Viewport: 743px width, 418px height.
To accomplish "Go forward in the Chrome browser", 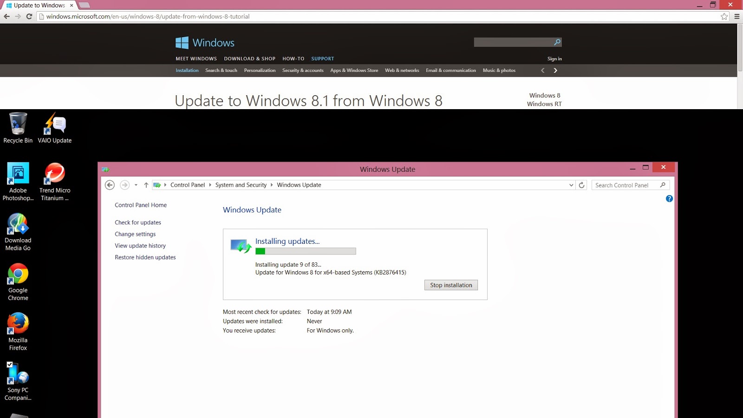I will point(18,16).
